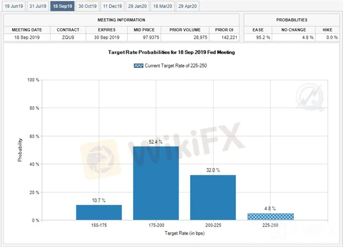Viewport: 343px width, 247px height.
Task: Click the 150-175 bar in the chart
Action: point(99,212)
